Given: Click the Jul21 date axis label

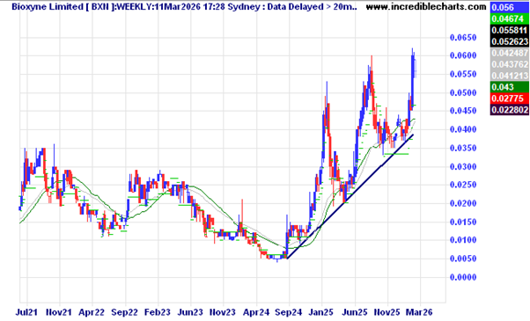Looking at the screenshot, I should point(26,312).
